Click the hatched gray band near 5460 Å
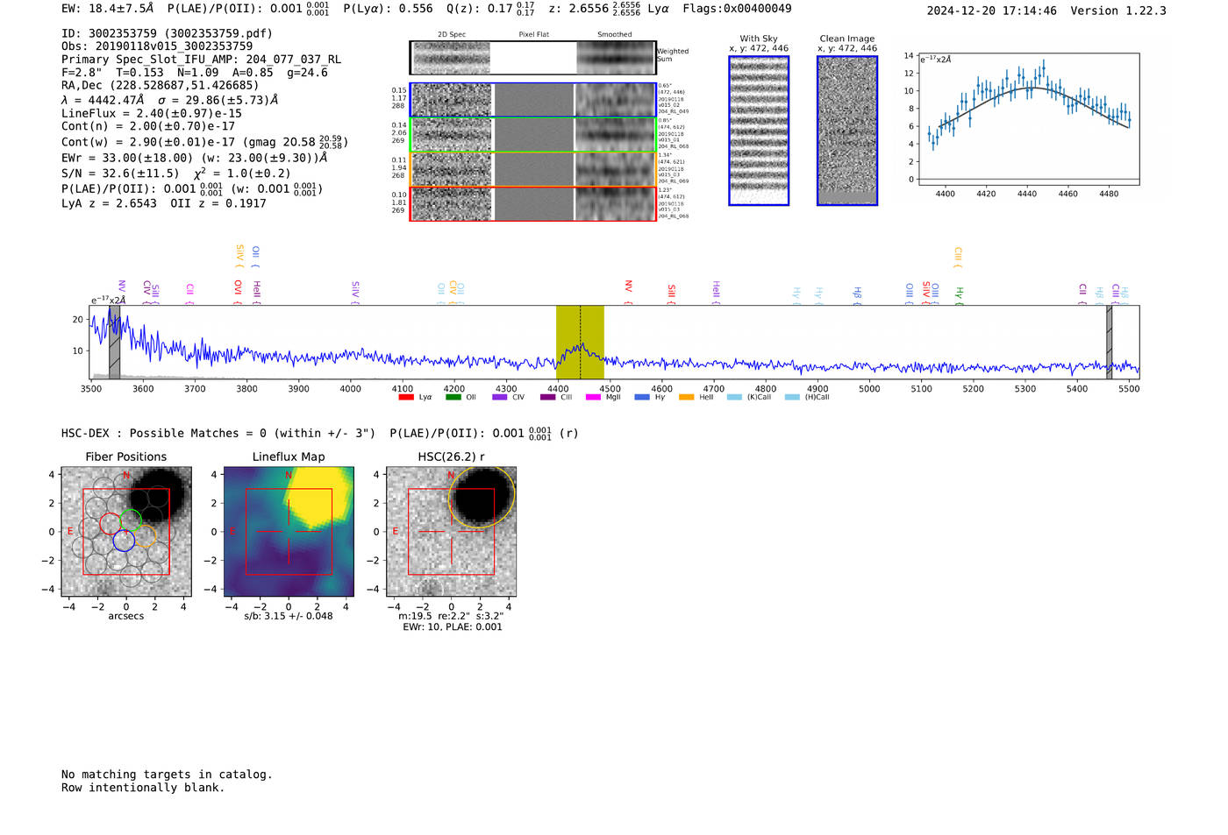Viewport: 1228px width, 835px height. click(x=1109, y=342)
